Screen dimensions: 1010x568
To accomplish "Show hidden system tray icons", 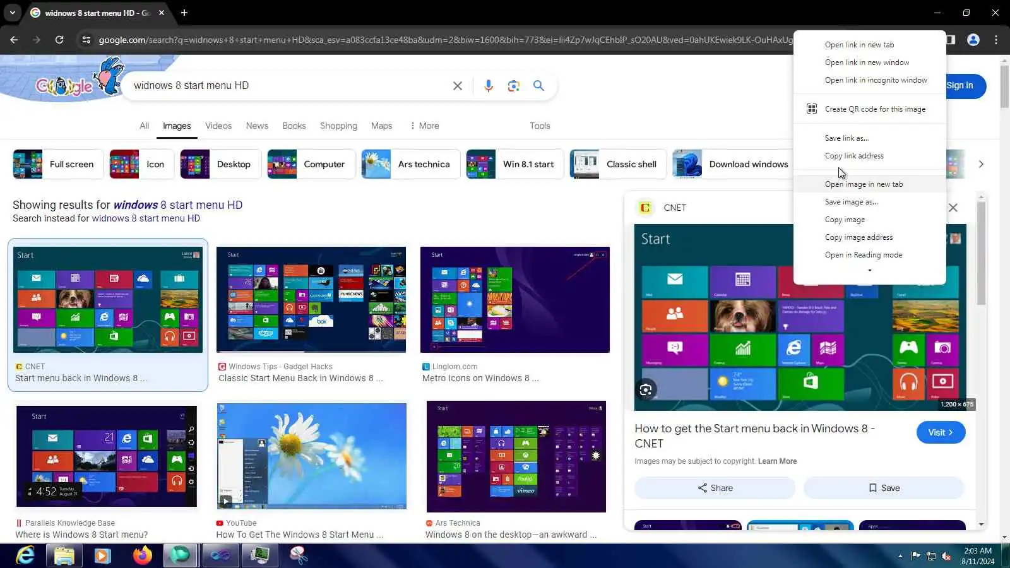I will pos(900,556).
